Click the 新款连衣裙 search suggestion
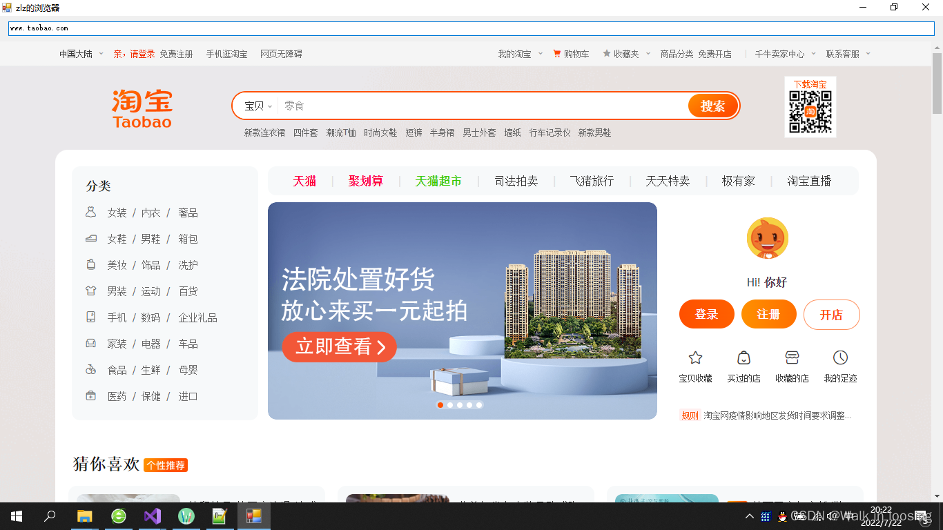The width and height of the screenshot is (943, 530). 264,132
